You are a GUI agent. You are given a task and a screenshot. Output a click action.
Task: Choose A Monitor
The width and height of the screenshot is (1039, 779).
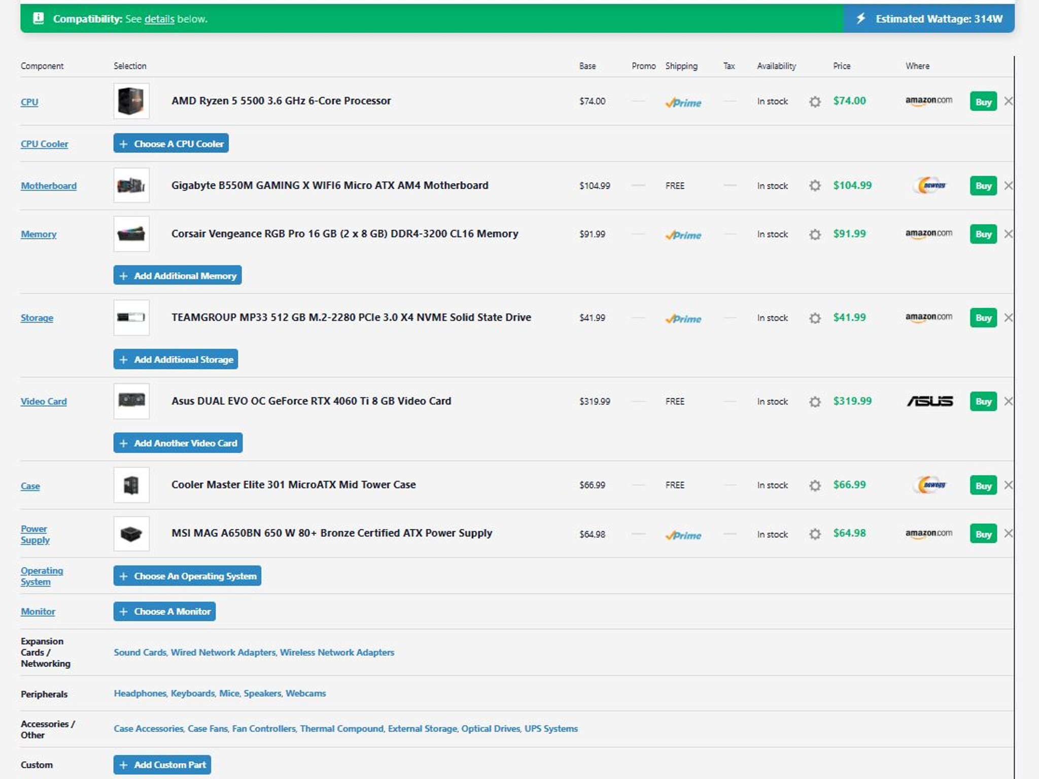click(164, 611)
